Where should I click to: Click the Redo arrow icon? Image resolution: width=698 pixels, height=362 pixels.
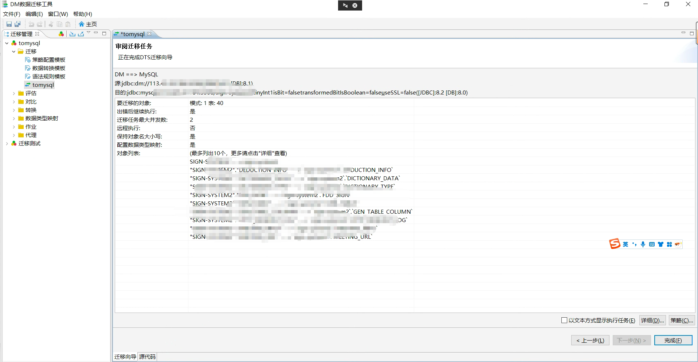point(40,24)
